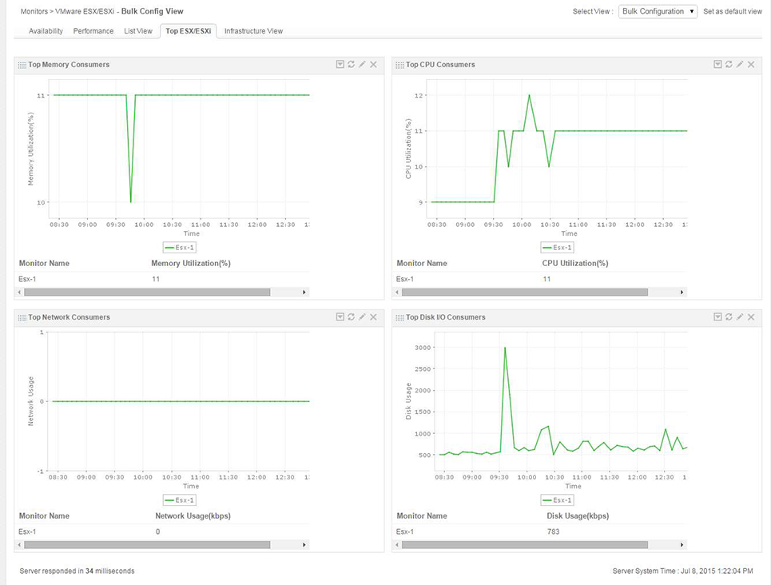
Task: Click Disk Usage(kbps) column header
Action: 578,515
